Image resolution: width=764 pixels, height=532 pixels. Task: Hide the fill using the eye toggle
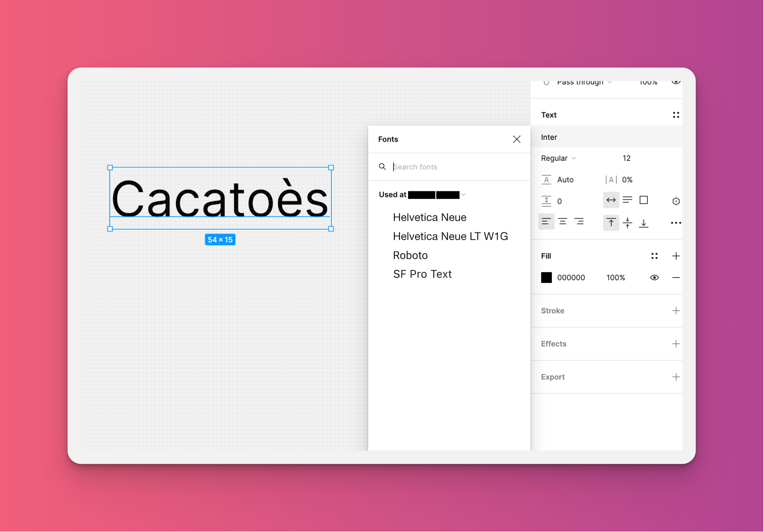click(x=654, y=277)
